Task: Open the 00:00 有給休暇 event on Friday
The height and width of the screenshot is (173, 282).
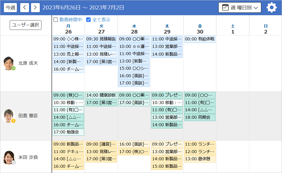Action: pos(200,39)
